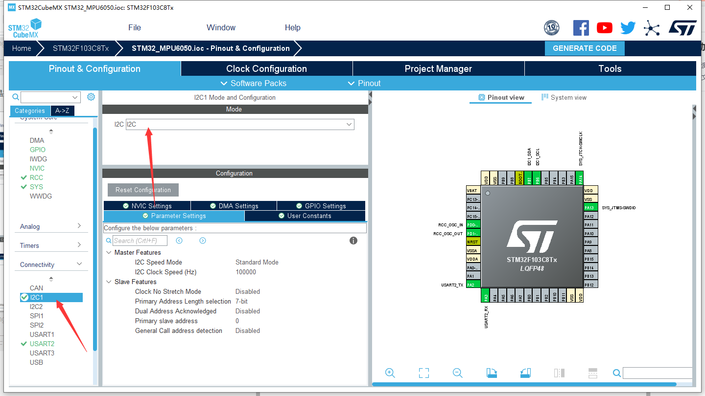Screen dimensions: 705x396
Task: Zoom in on the pinout view
Action: tap(390, 373)
